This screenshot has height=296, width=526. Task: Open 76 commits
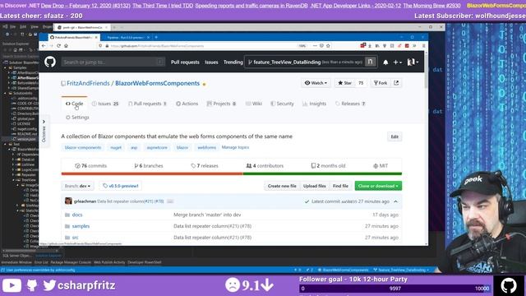click(x=90, y=166)
